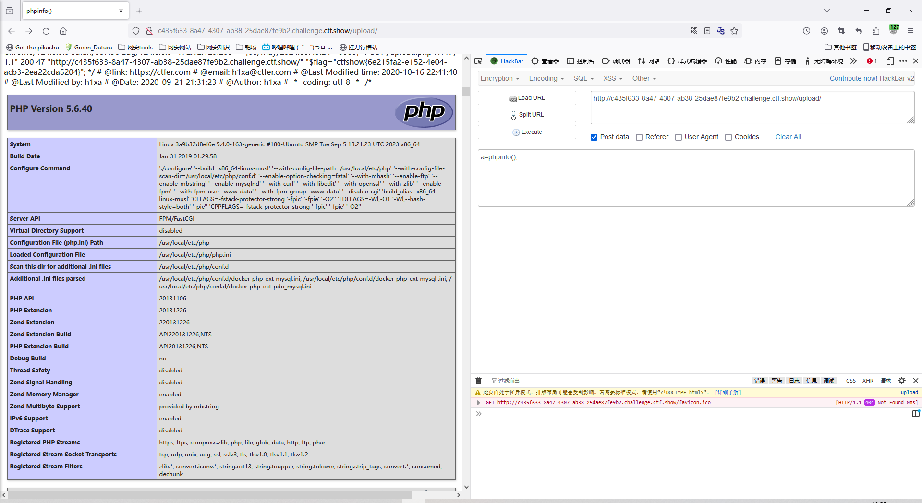The height and width of the screenshot is (503, 922).
Task: Switch to the 控制台 console tab
Action: 581,61
